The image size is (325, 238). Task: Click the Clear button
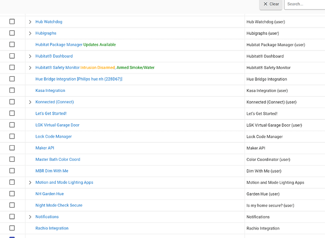point(271,4)
